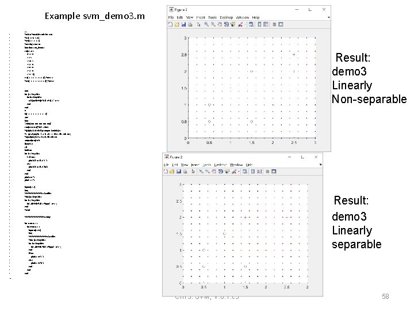This screenshot has width=414, height=311.
Task: Click slide title 'Example svm_demo3.m'
Action: (95, 16)
